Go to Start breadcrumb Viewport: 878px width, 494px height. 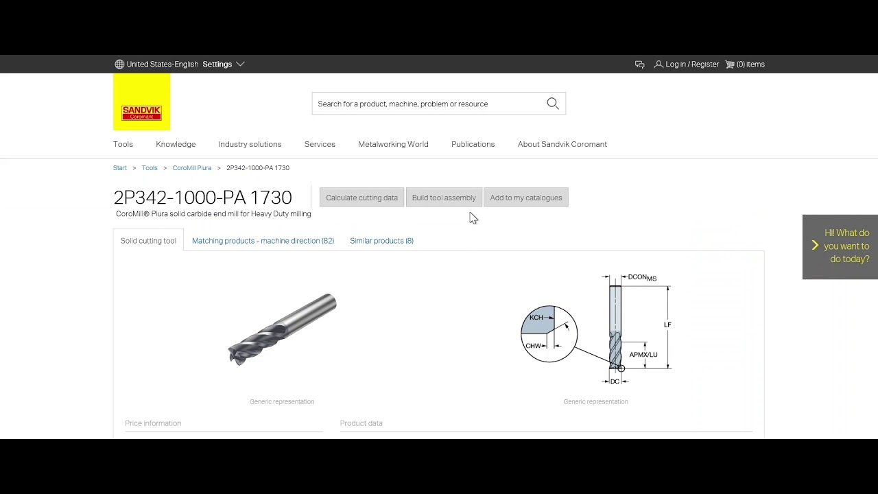tap(120, 167)
